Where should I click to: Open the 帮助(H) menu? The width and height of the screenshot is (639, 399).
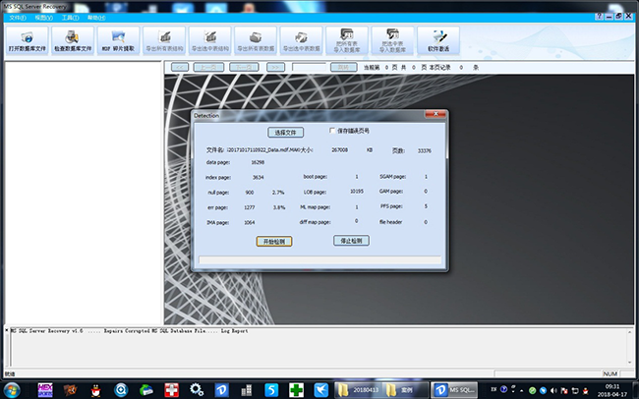tap(96, 18)
